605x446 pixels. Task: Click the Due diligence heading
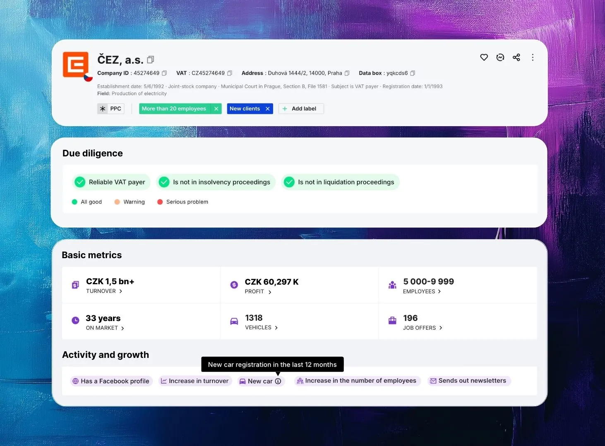(x=93, y=153)
